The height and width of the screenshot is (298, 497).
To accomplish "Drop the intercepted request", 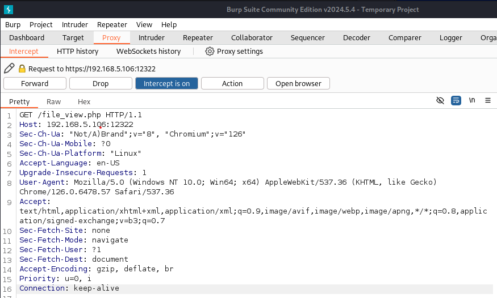I will click(101, 83).
